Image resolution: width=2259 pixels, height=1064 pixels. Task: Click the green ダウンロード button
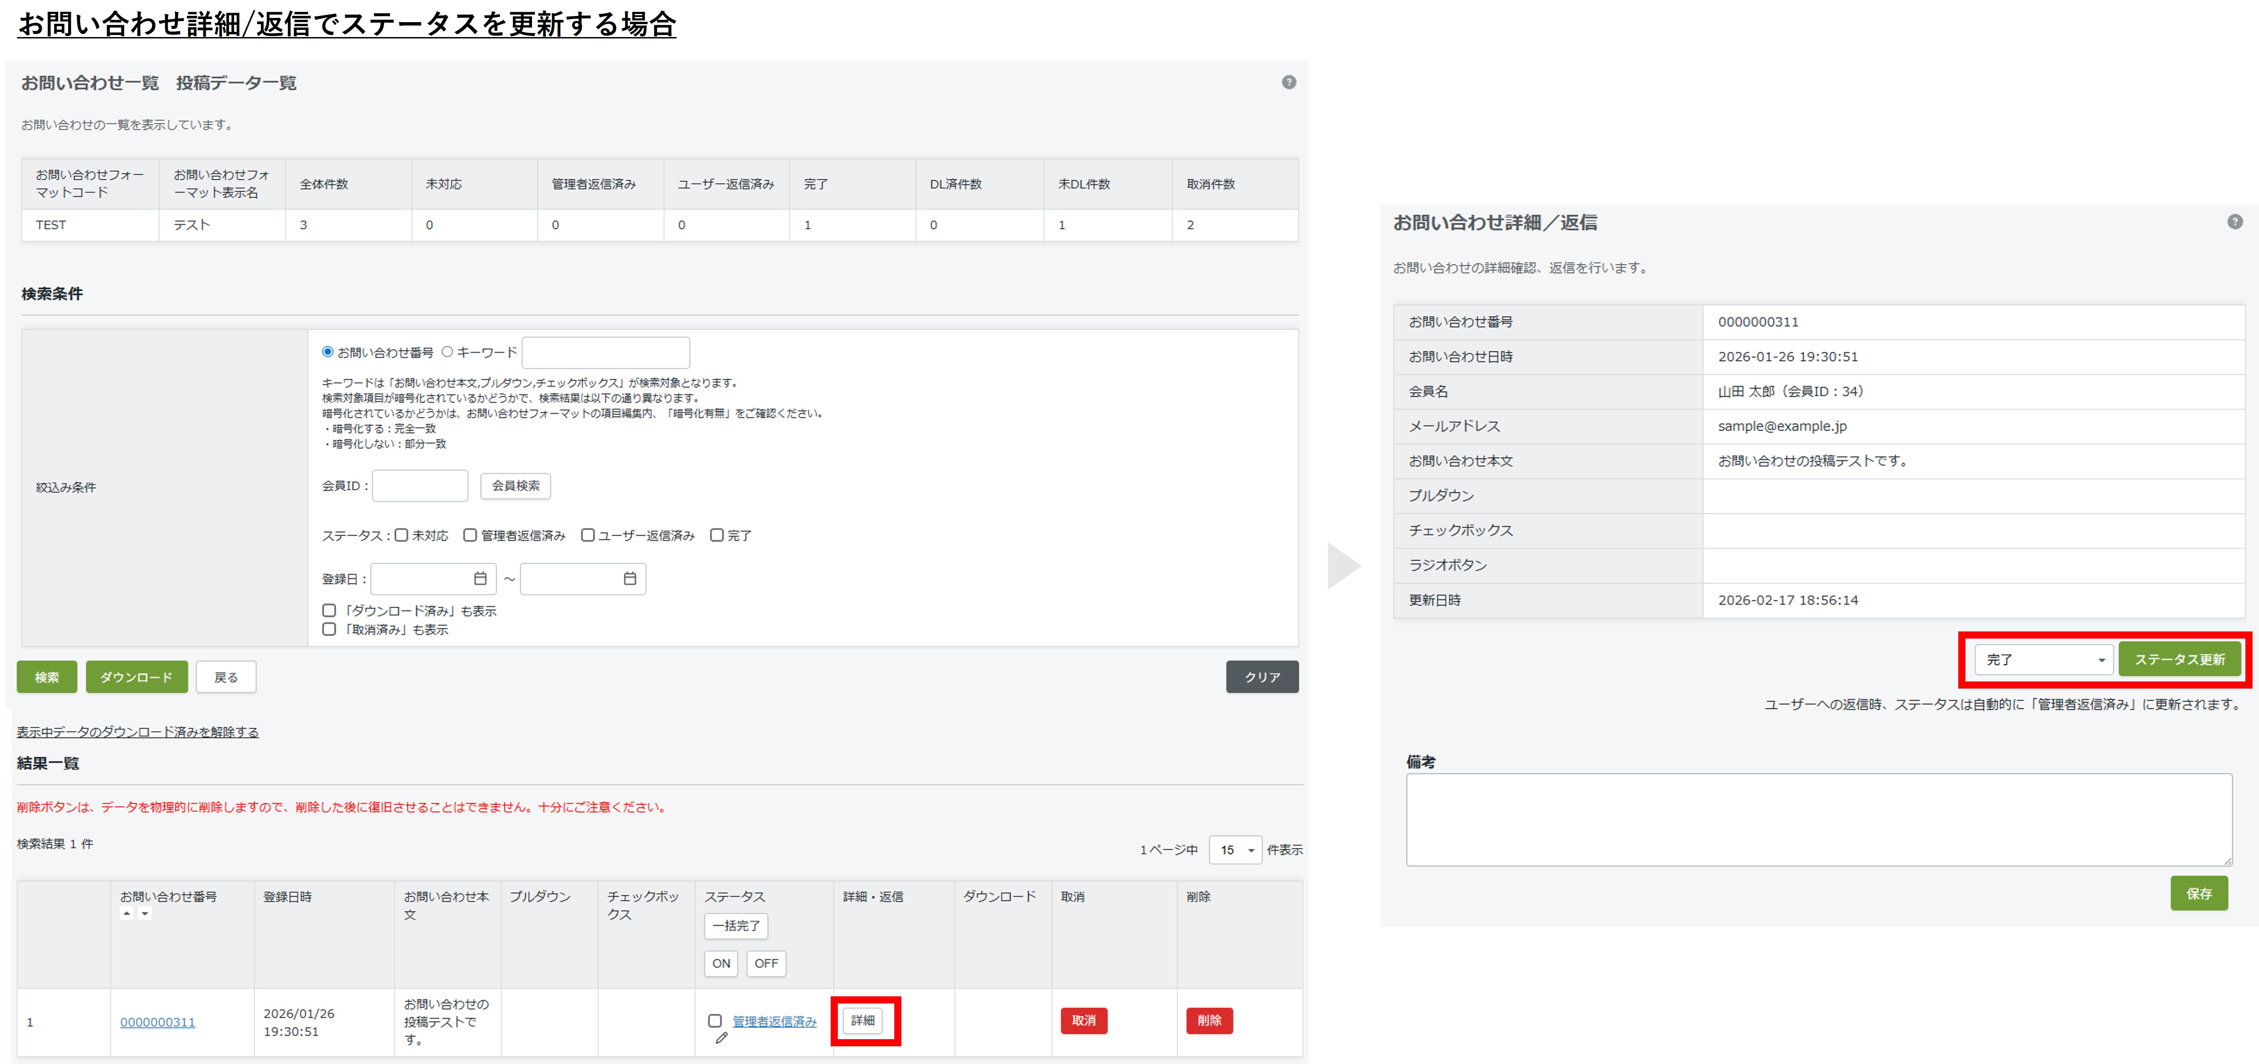(x=137, y=677)
